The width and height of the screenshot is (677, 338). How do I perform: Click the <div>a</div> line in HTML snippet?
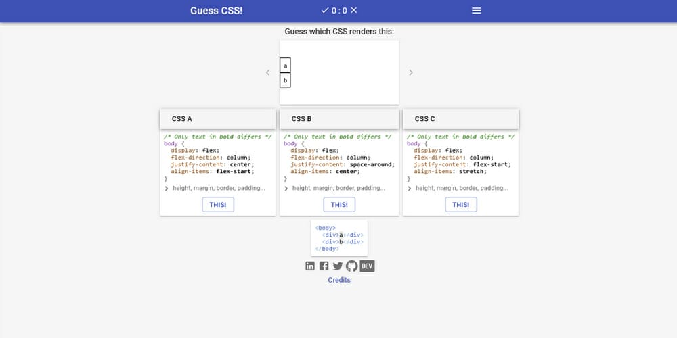pos(343,235)
